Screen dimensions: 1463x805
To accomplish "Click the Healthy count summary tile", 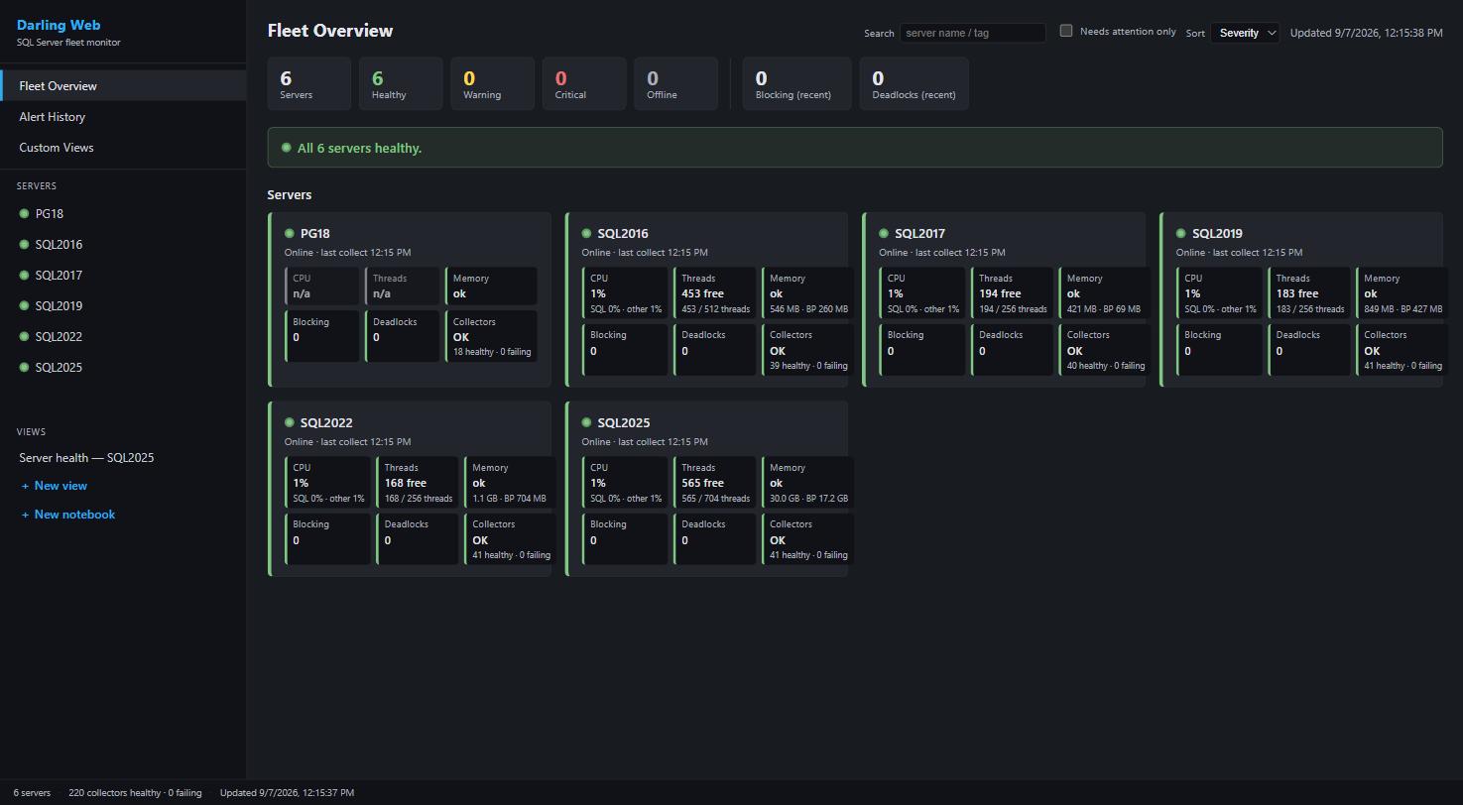I will (x=401, y=83).
